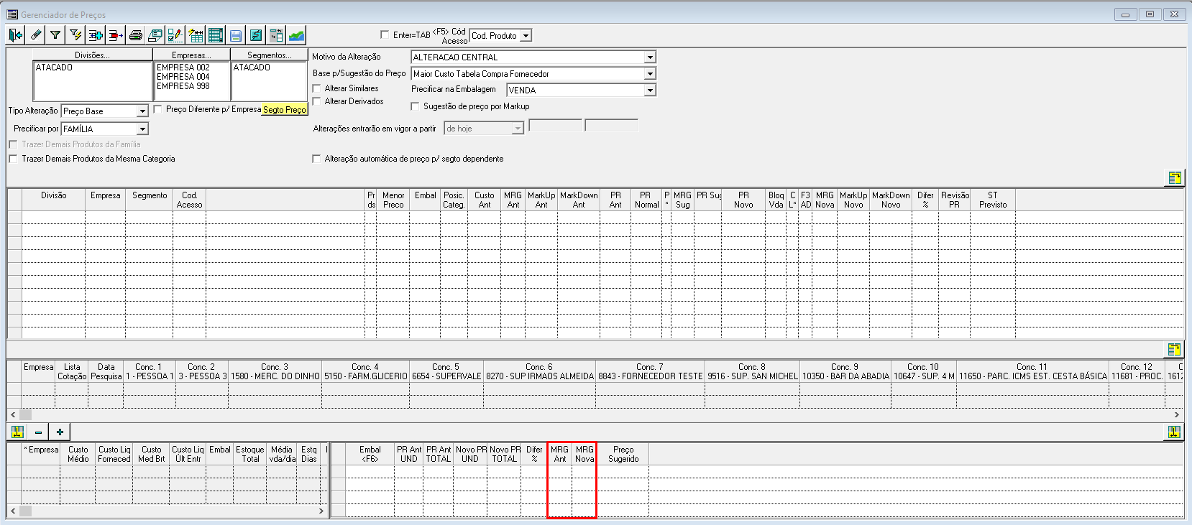Image resolution: width=1192 pixels, height=525 pixels.
Task: Click the teal grid list icon
Action: (216, 35)
